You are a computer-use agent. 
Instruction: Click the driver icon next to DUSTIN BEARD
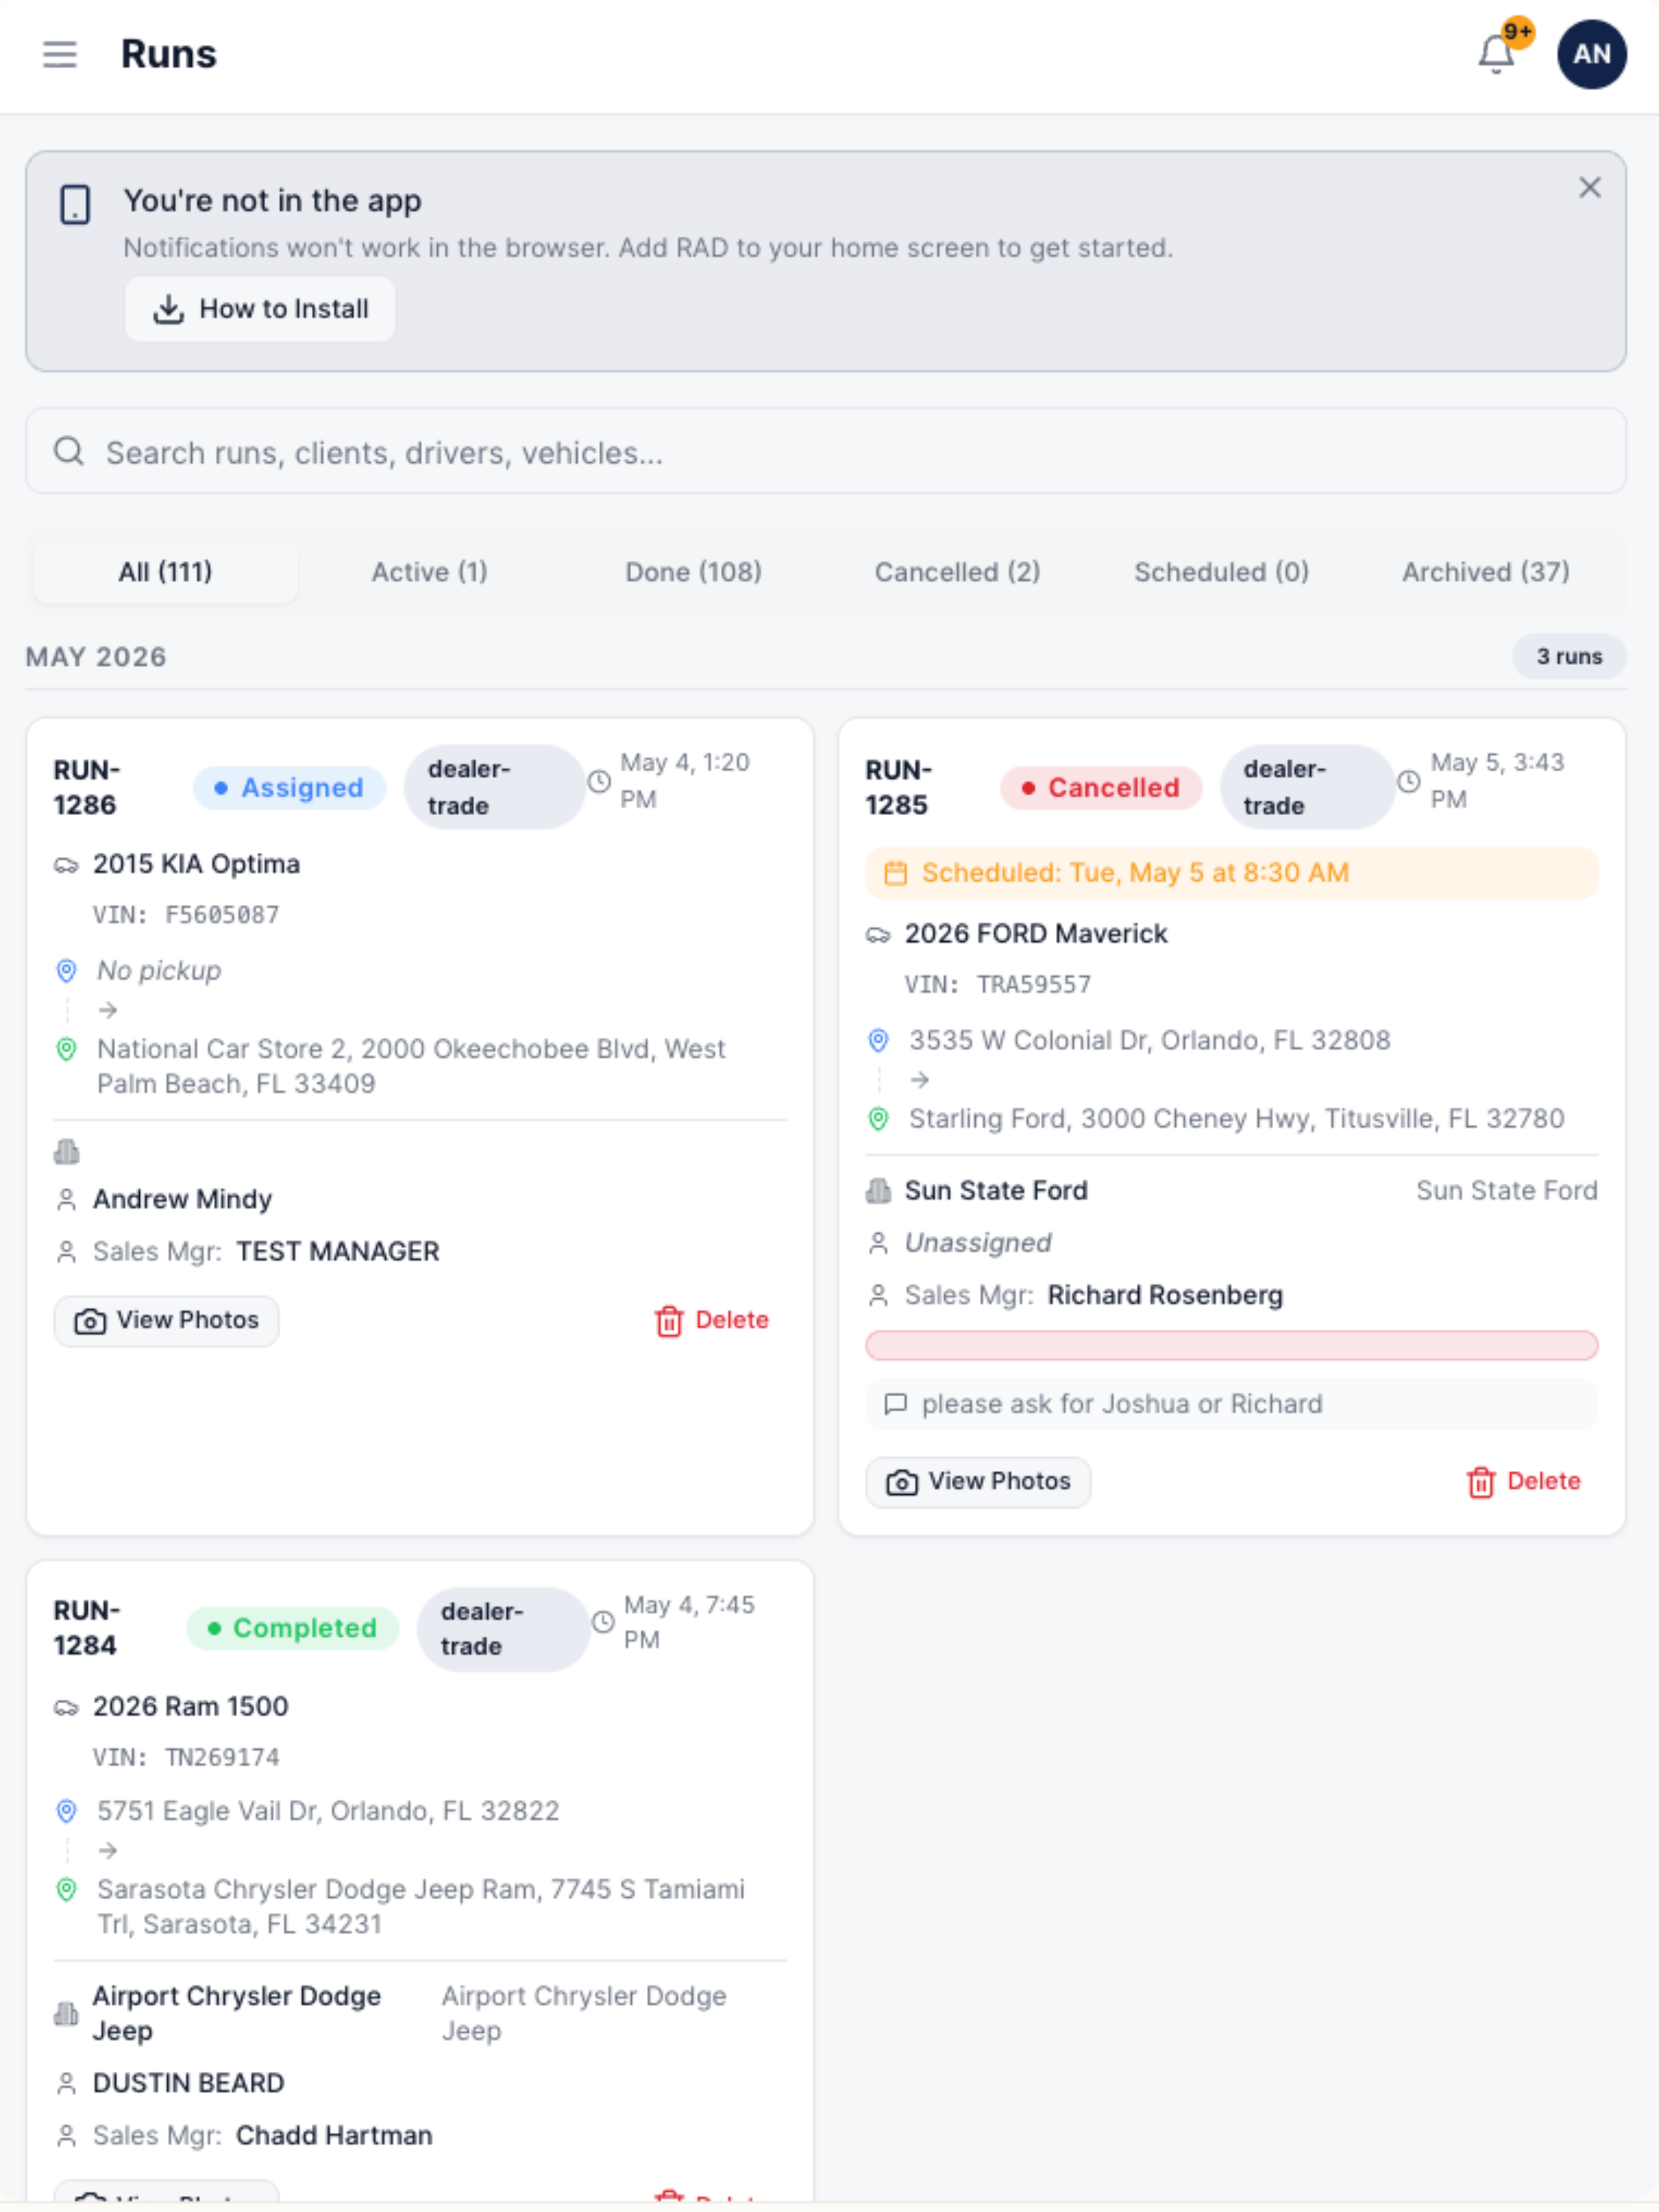pyautogui.click(x=66, y=2084)
